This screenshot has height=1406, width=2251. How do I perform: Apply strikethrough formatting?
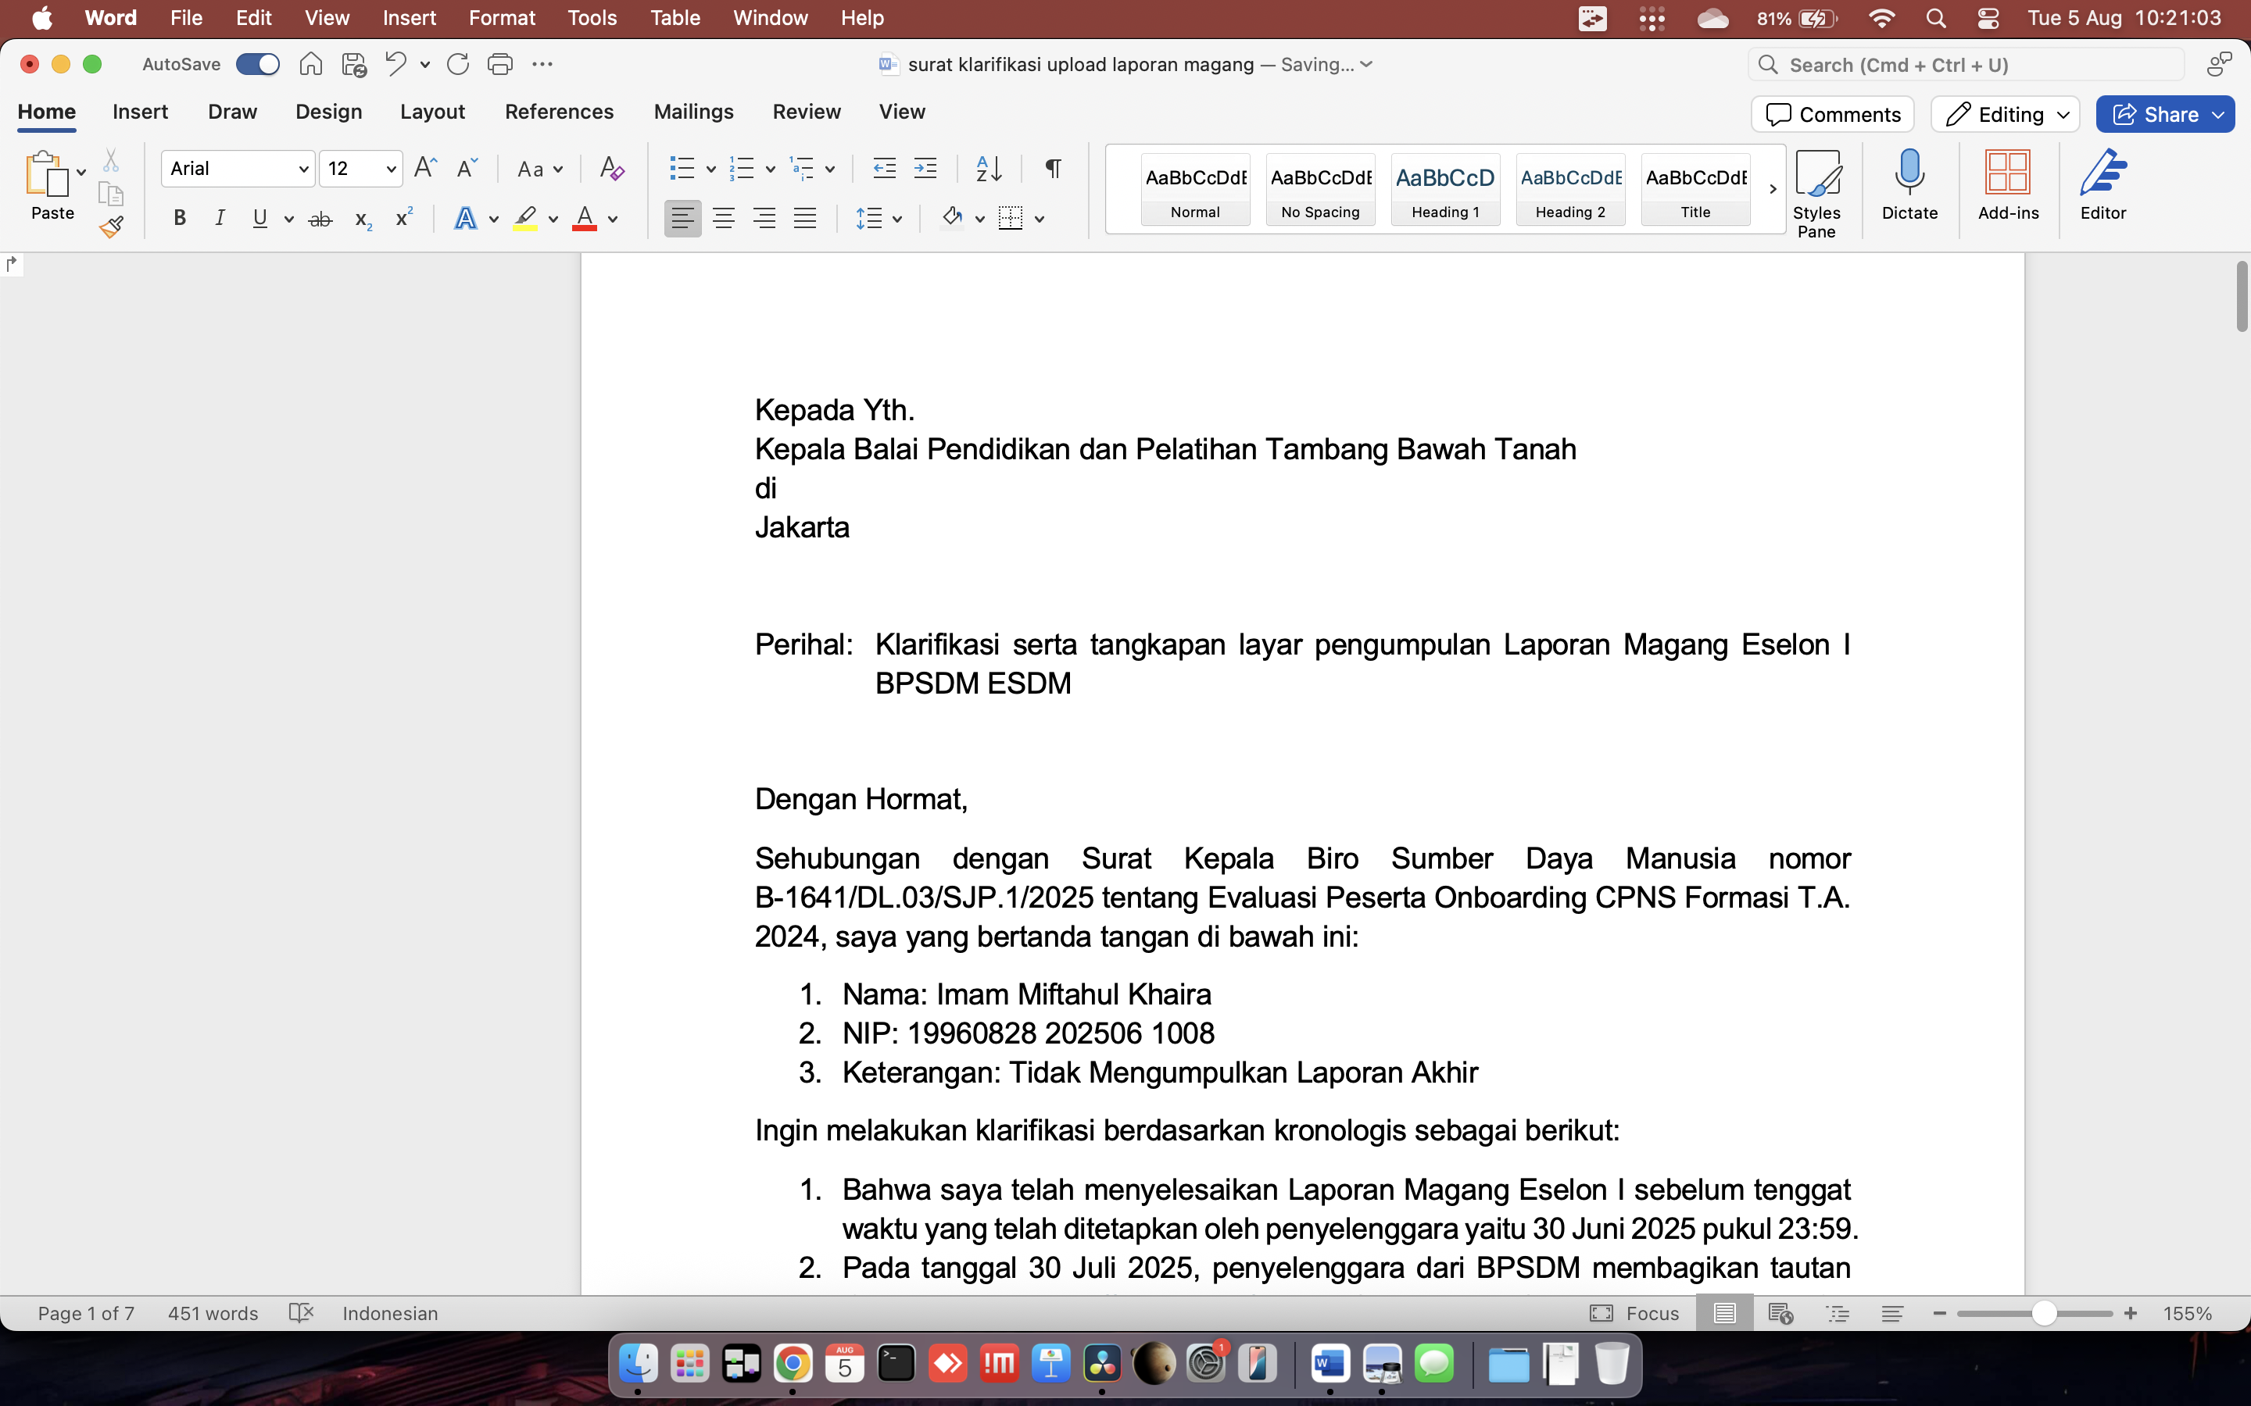[x=320, y=219]
